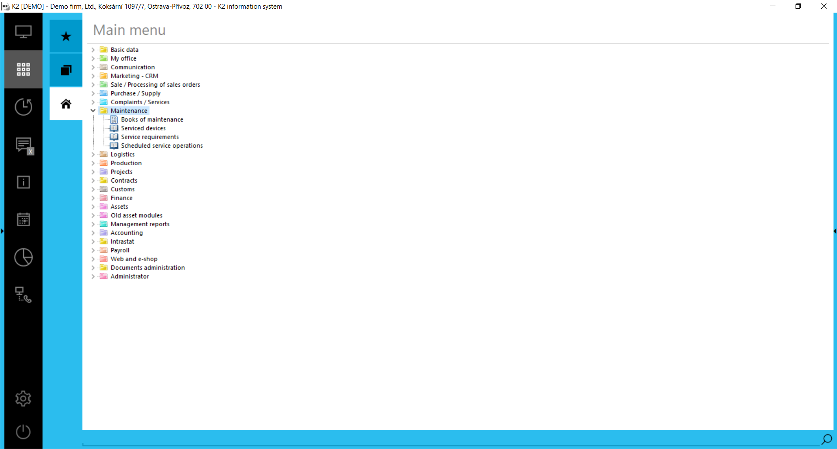Select Web and e-shop label
This screenshot has height=449, width=837.
tap(134, 259)
